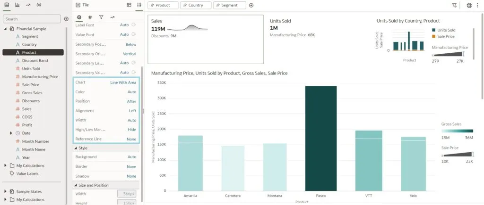The image size is (484, 205).
Task: Expand the Sample States dataset
Action: tap(5, 191)
